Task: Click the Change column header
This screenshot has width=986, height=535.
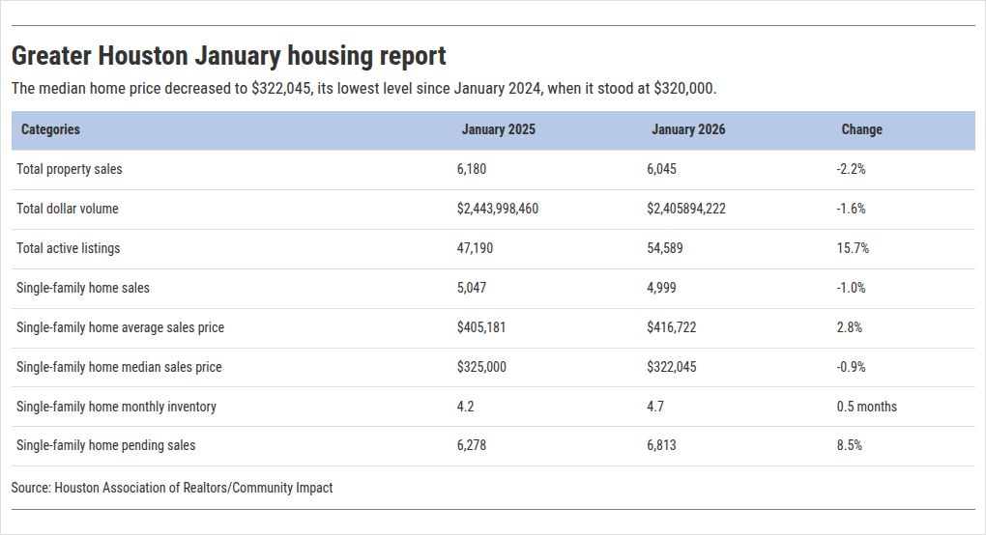Action: (x=861, y=129)
